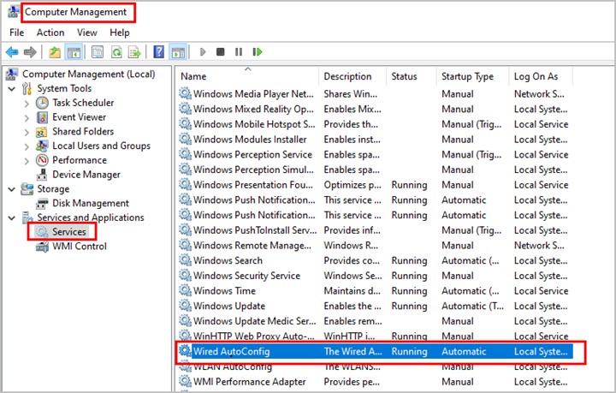Select Windows Mobile Hotspot Service row

[x=376, y=124]
